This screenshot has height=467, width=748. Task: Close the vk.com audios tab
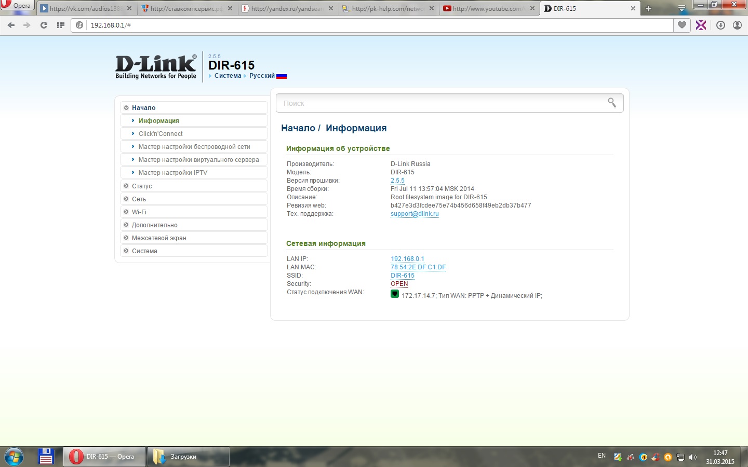click(x=129, y=8)
